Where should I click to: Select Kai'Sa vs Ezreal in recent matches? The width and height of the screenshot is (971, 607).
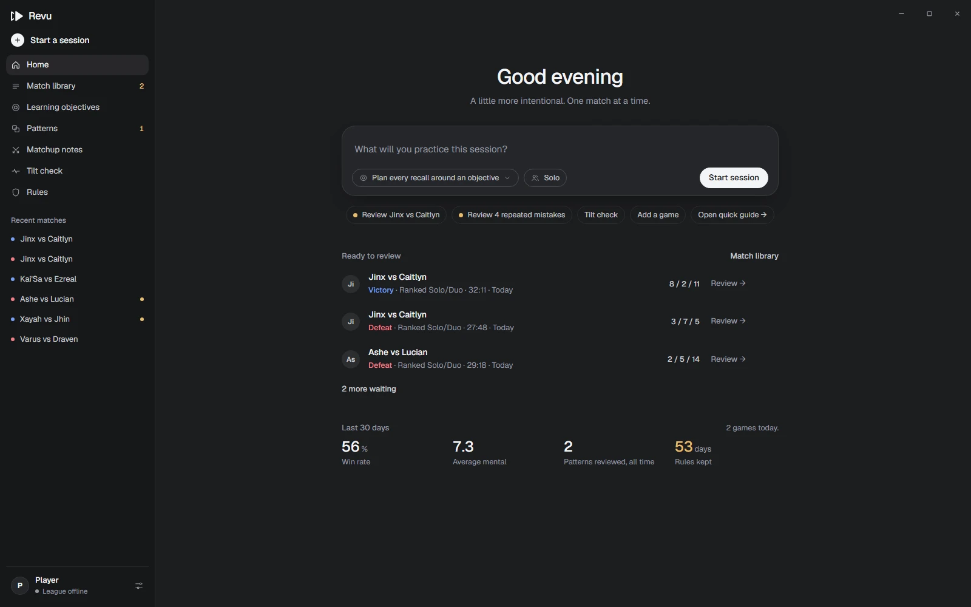[x=77, y=279]
